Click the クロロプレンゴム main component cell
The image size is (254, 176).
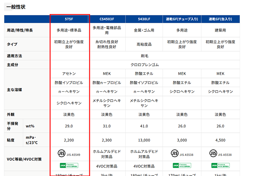[x=144, y=65]
